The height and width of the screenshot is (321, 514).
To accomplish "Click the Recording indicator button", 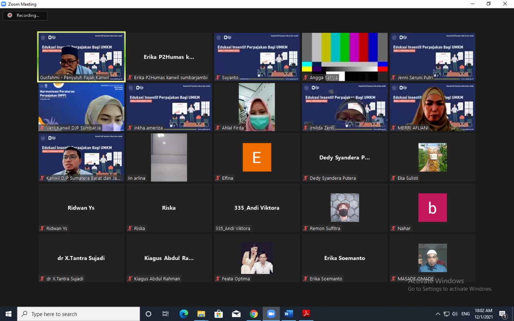I will 25,16.
